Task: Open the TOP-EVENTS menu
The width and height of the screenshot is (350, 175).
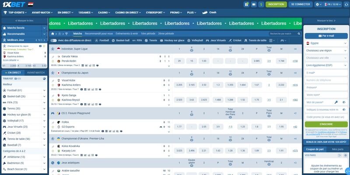Action: click(15, 13)
